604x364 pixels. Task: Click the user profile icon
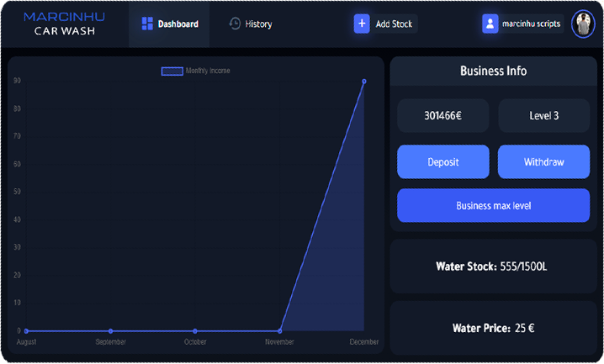[x=490, y=24]
